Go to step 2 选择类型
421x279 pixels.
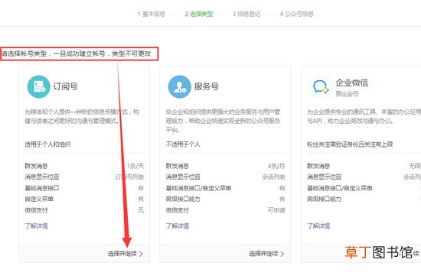click(199, 14)
